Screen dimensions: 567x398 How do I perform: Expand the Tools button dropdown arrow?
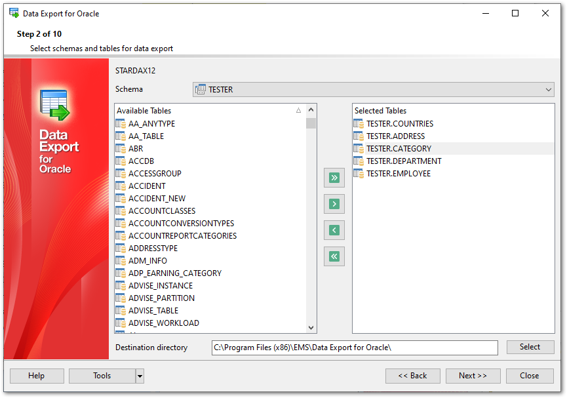tap(140, 376)
